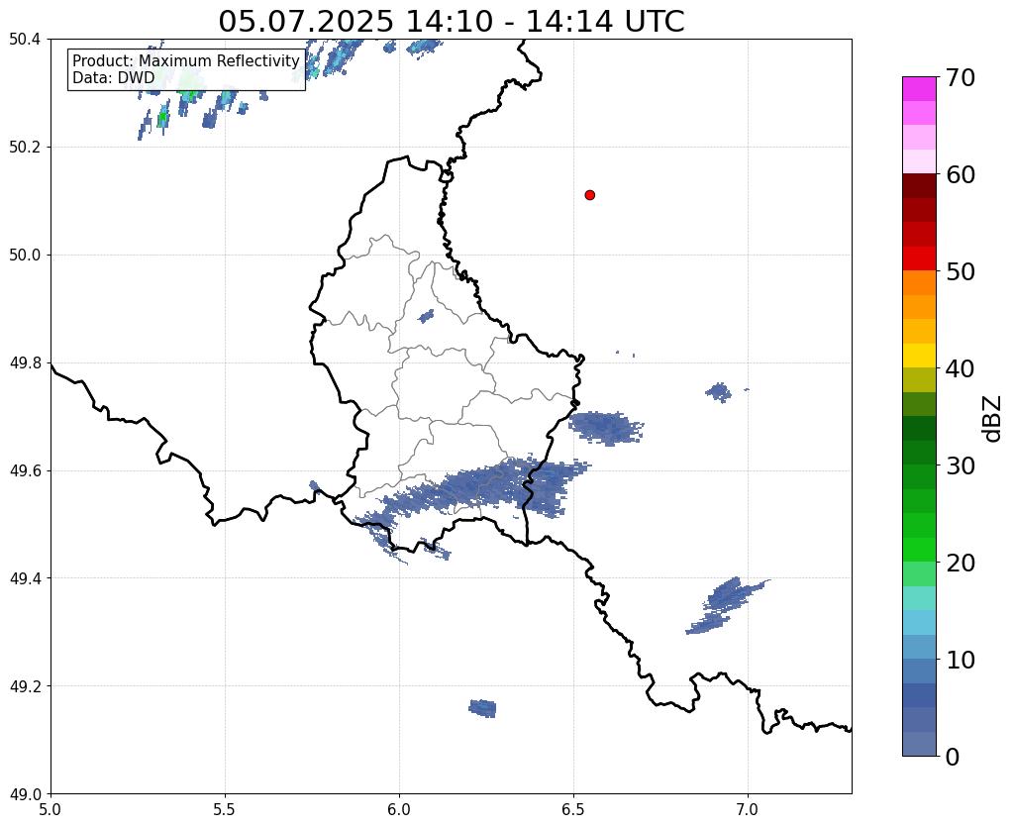Image resolution: width=1013 pixels, height=826 pixels.
Task: Click the longitude 6.5 axis label
Action: (573, 810)
